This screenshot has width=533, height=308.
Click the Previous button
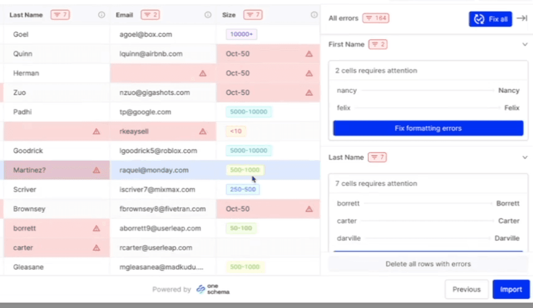(x=467, y=289)
